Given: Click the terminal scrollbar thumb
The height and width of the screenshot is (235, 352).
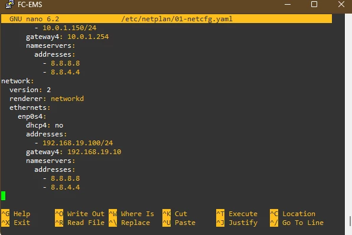Looking at the screenshot, I should tap(350, 221).
